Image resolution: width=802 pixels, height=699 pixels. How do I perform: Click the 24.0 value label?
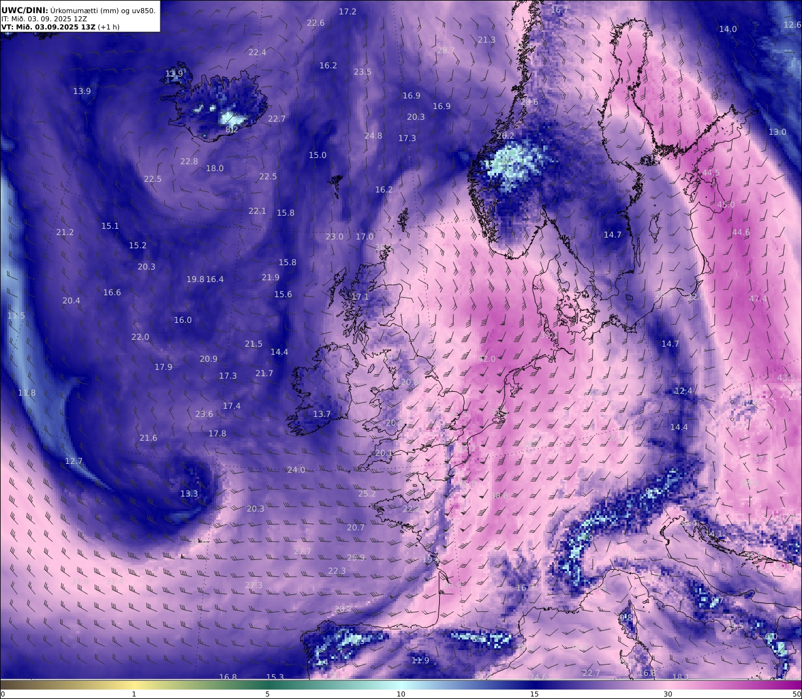coord(296,470)
